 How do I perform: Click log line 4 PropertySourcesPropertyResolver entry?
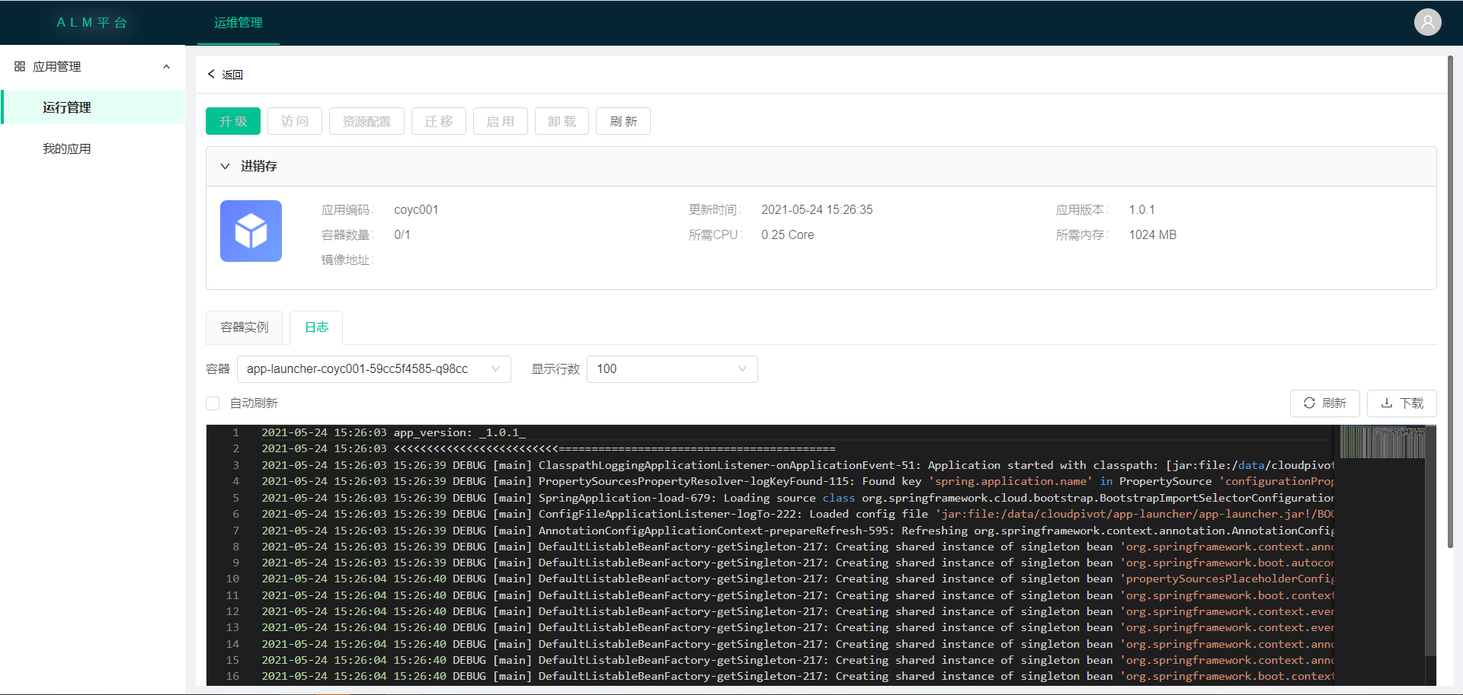click(x=798, y=481)
